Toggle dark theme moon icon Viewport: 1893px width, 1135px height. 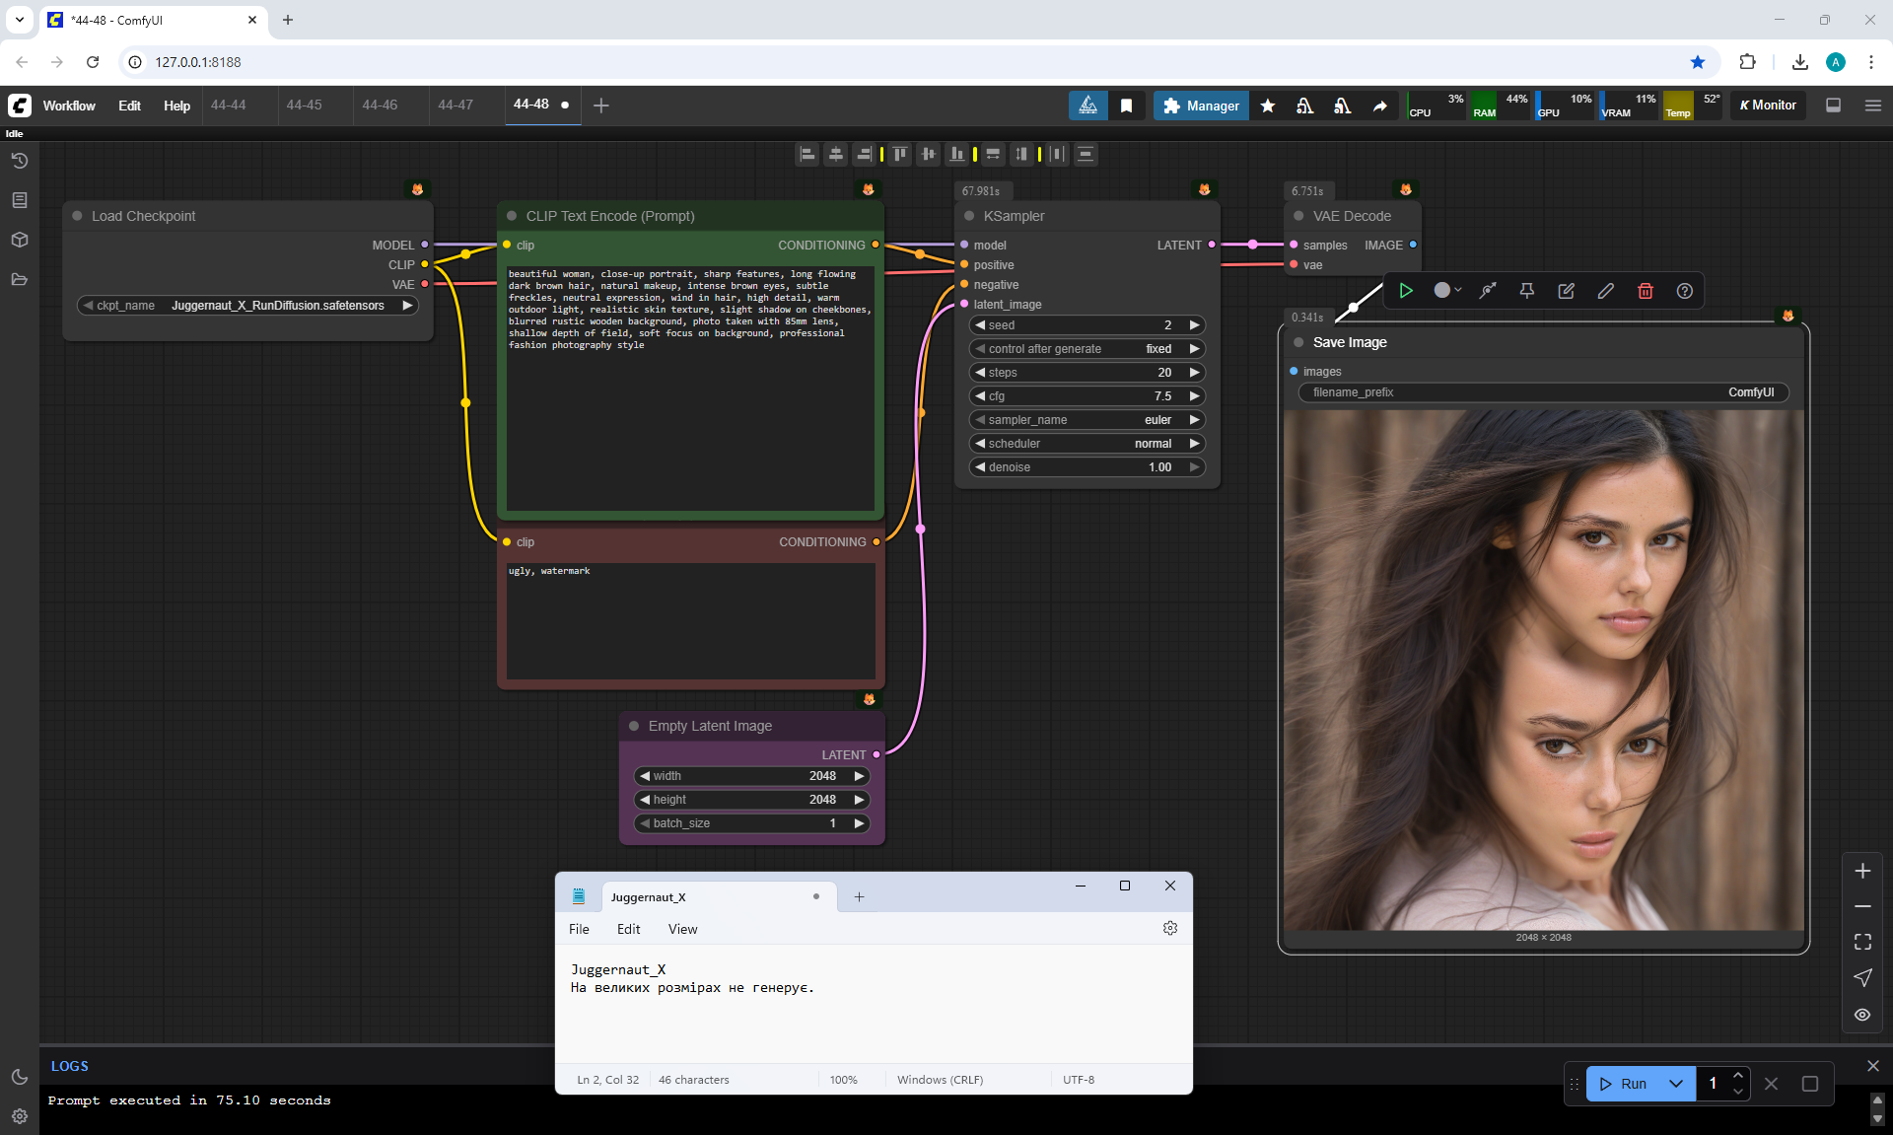coord(19,1077)
